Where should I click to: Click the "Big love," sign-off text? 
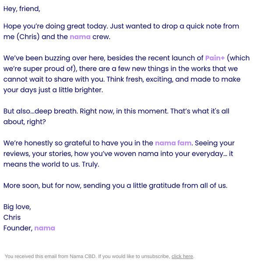(x=17, y=207)
